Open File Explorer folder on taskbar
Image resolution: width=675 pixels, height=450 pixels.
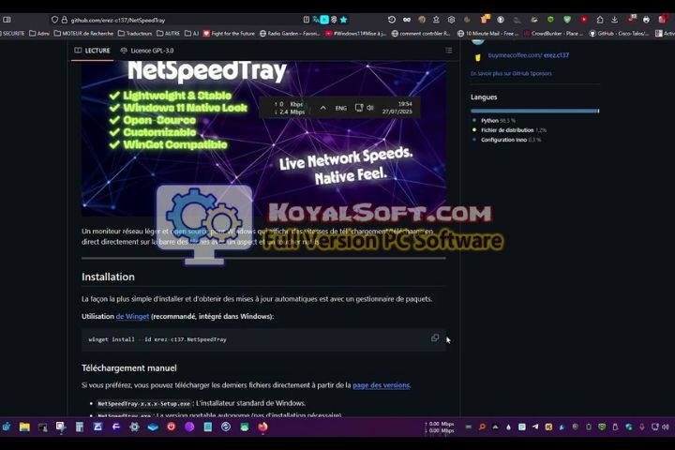[24, 427]
